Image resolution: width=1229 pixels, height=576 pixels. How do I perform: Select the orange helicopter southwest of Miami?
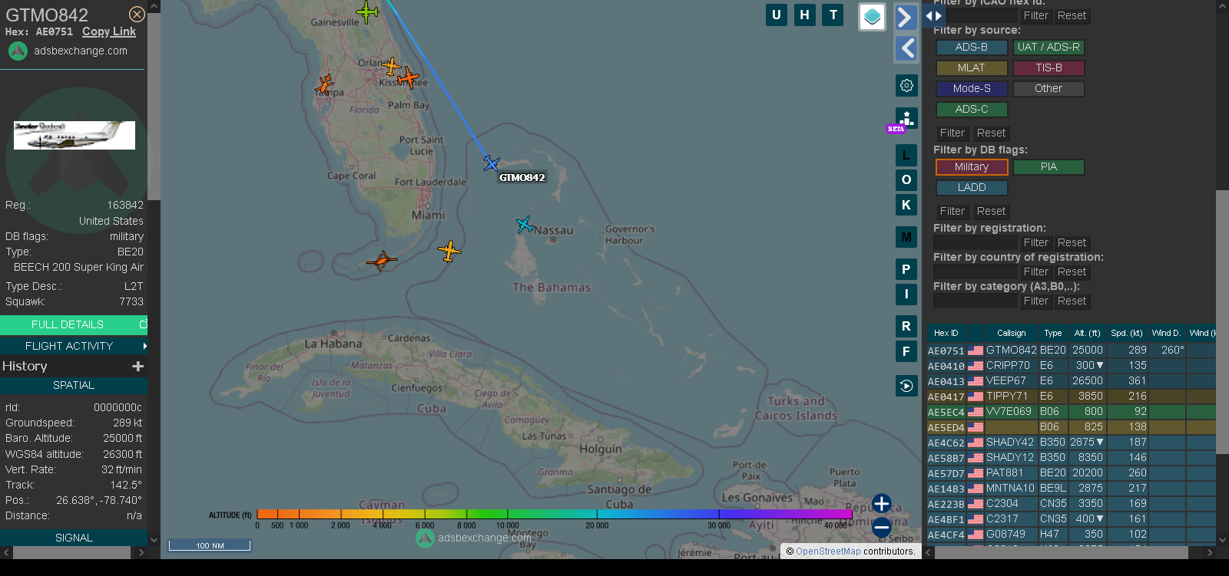click(x=382, y=261)
